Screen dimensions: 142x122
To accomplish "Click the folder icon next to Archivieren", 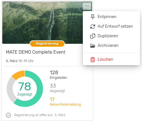I will click(93, 46).
